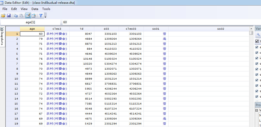
Task: Open the Data menu
Action: click(35, 9)
